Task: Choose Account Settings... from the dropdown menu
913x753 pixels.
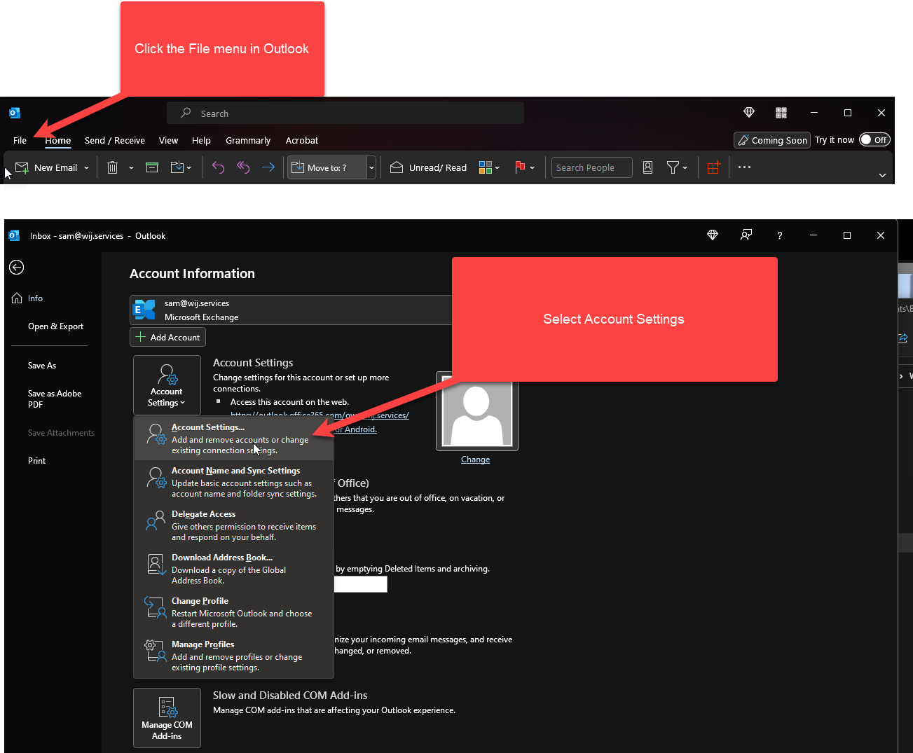Action: (x=233, y=438)
